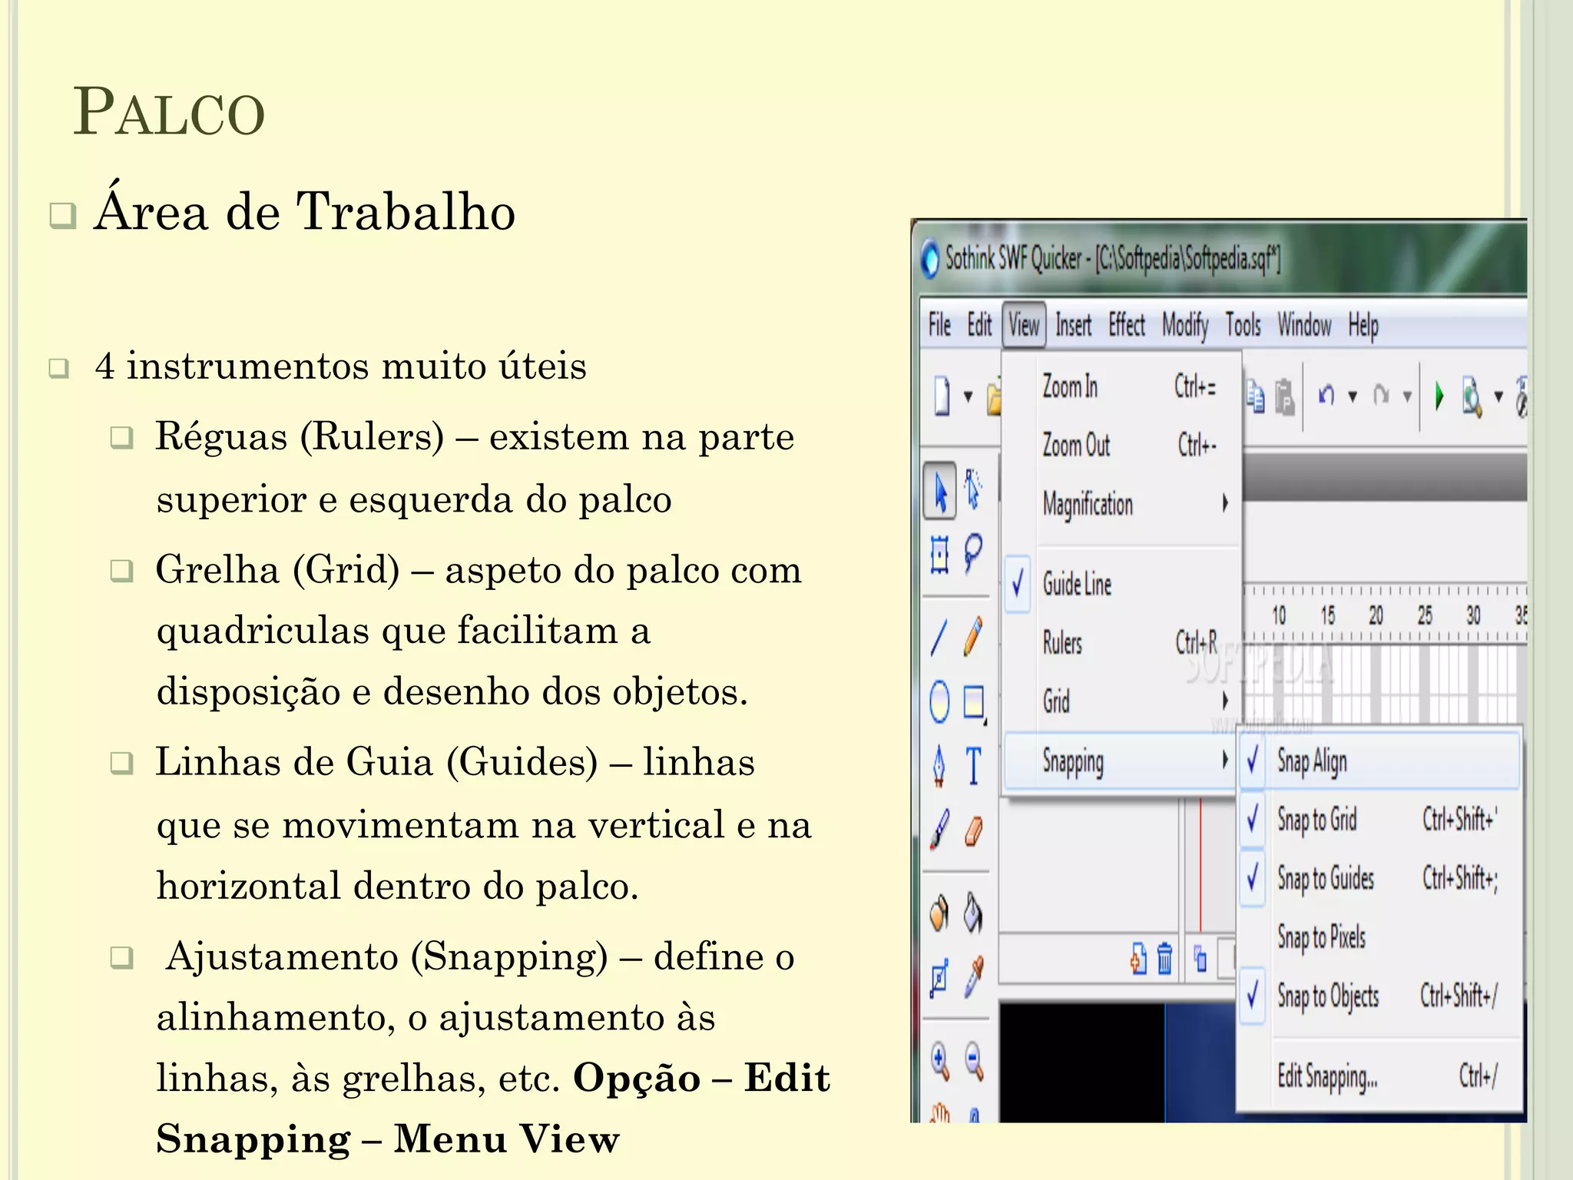Expand the Magnification submenu

(x=1121, y=504)
